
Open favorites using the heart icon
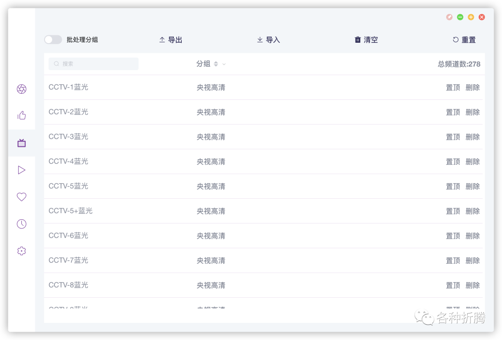point(21,196)
